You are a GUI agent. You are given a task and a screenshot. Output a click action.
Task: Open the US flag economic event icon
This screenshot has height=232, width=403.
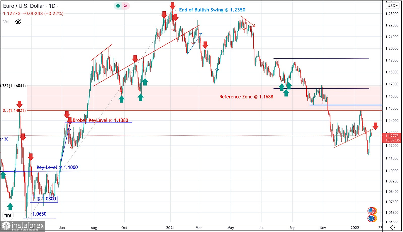372,211
